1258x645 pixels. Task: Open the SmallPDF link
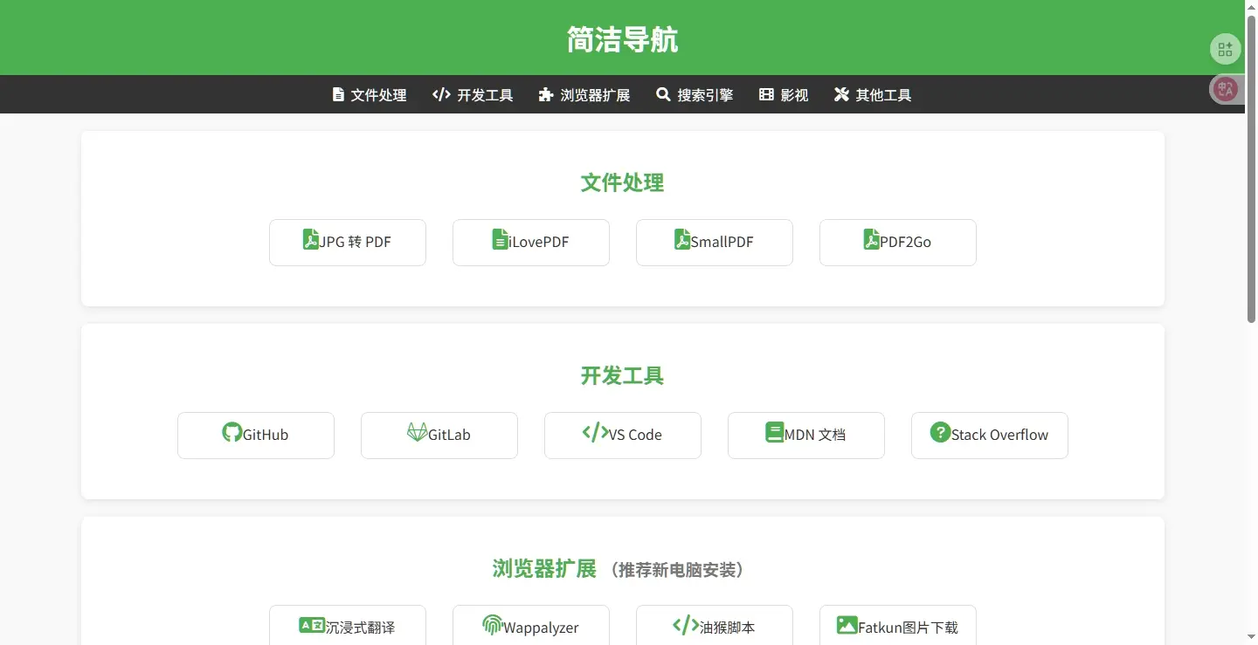[x=715, y=242]
